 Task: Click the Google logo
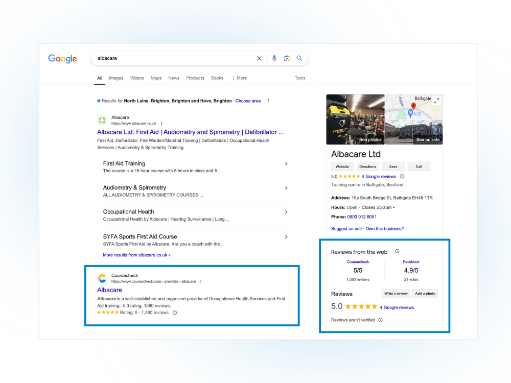tap(62, 59)
